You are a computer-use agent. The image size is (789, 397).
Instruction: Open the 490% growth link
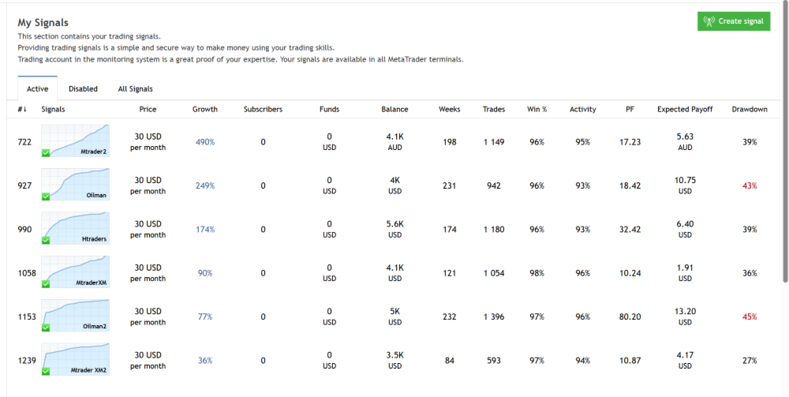[205, 142]
